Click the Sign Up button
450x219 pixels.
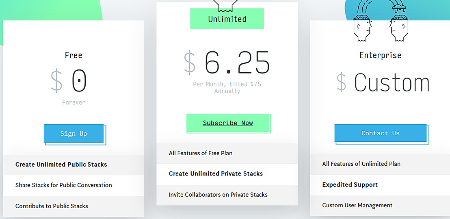tap(74, 134)
